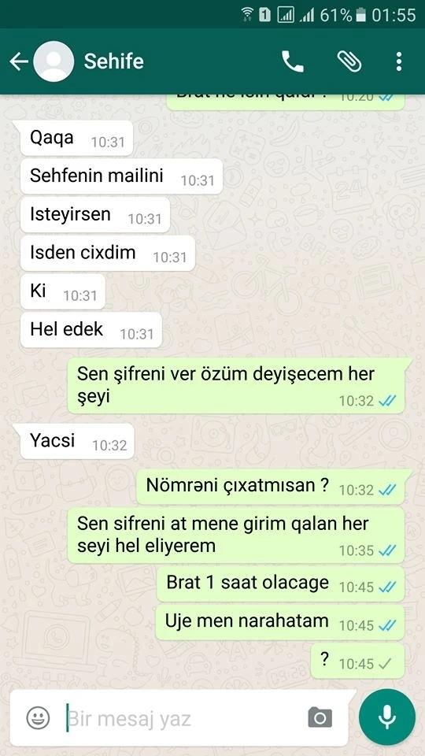Expand the three-dot overflow menu

398,61
